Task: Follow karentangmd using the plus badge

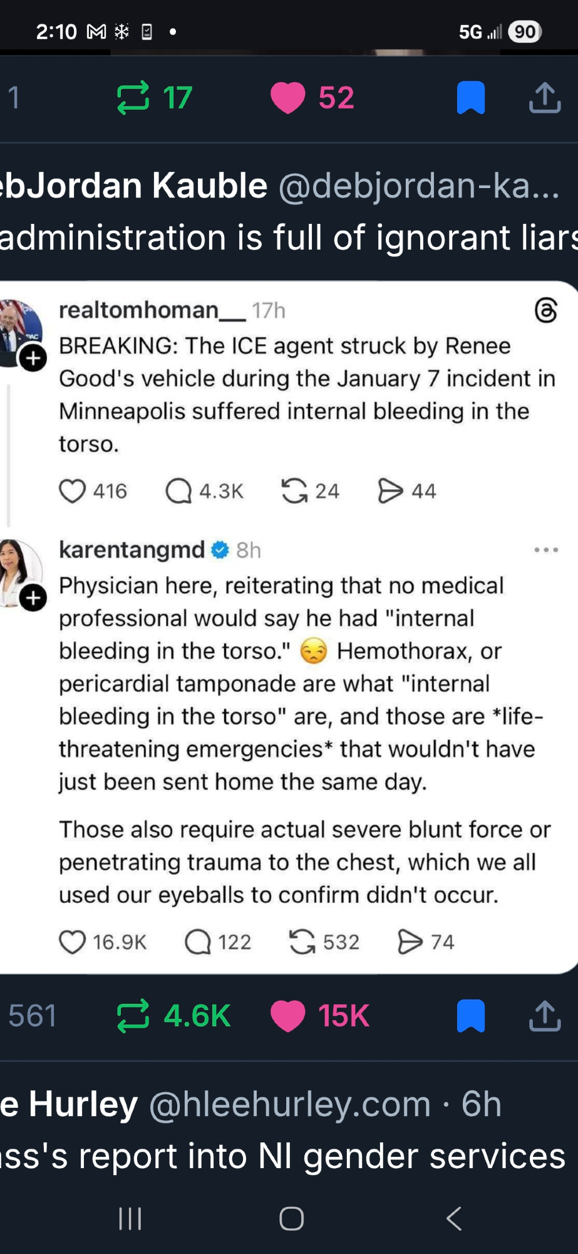Action: point(33,598)
